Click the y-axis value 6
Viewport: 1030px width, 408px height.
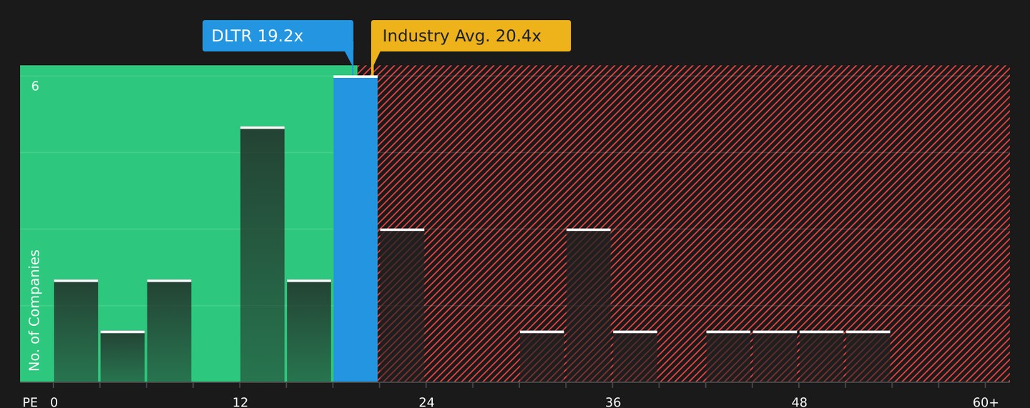click(35, 86)
